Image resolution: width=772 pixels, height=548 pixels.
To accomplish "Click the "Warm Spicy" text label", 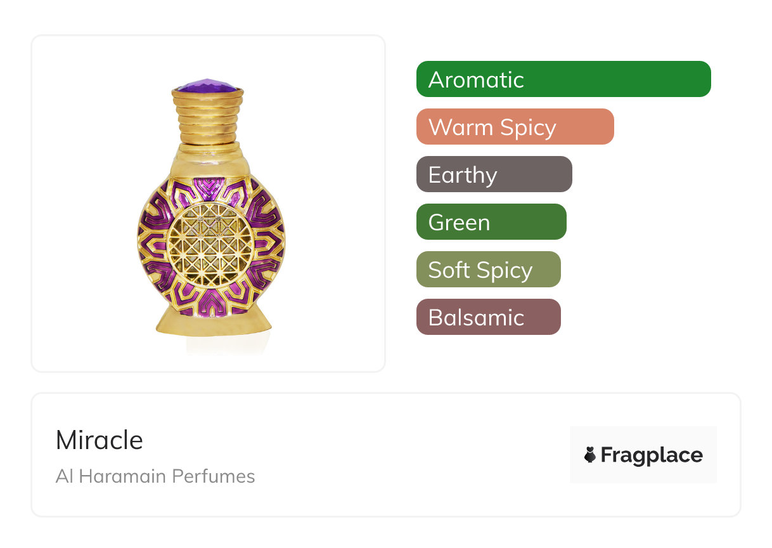I will (x=492, y=127).
